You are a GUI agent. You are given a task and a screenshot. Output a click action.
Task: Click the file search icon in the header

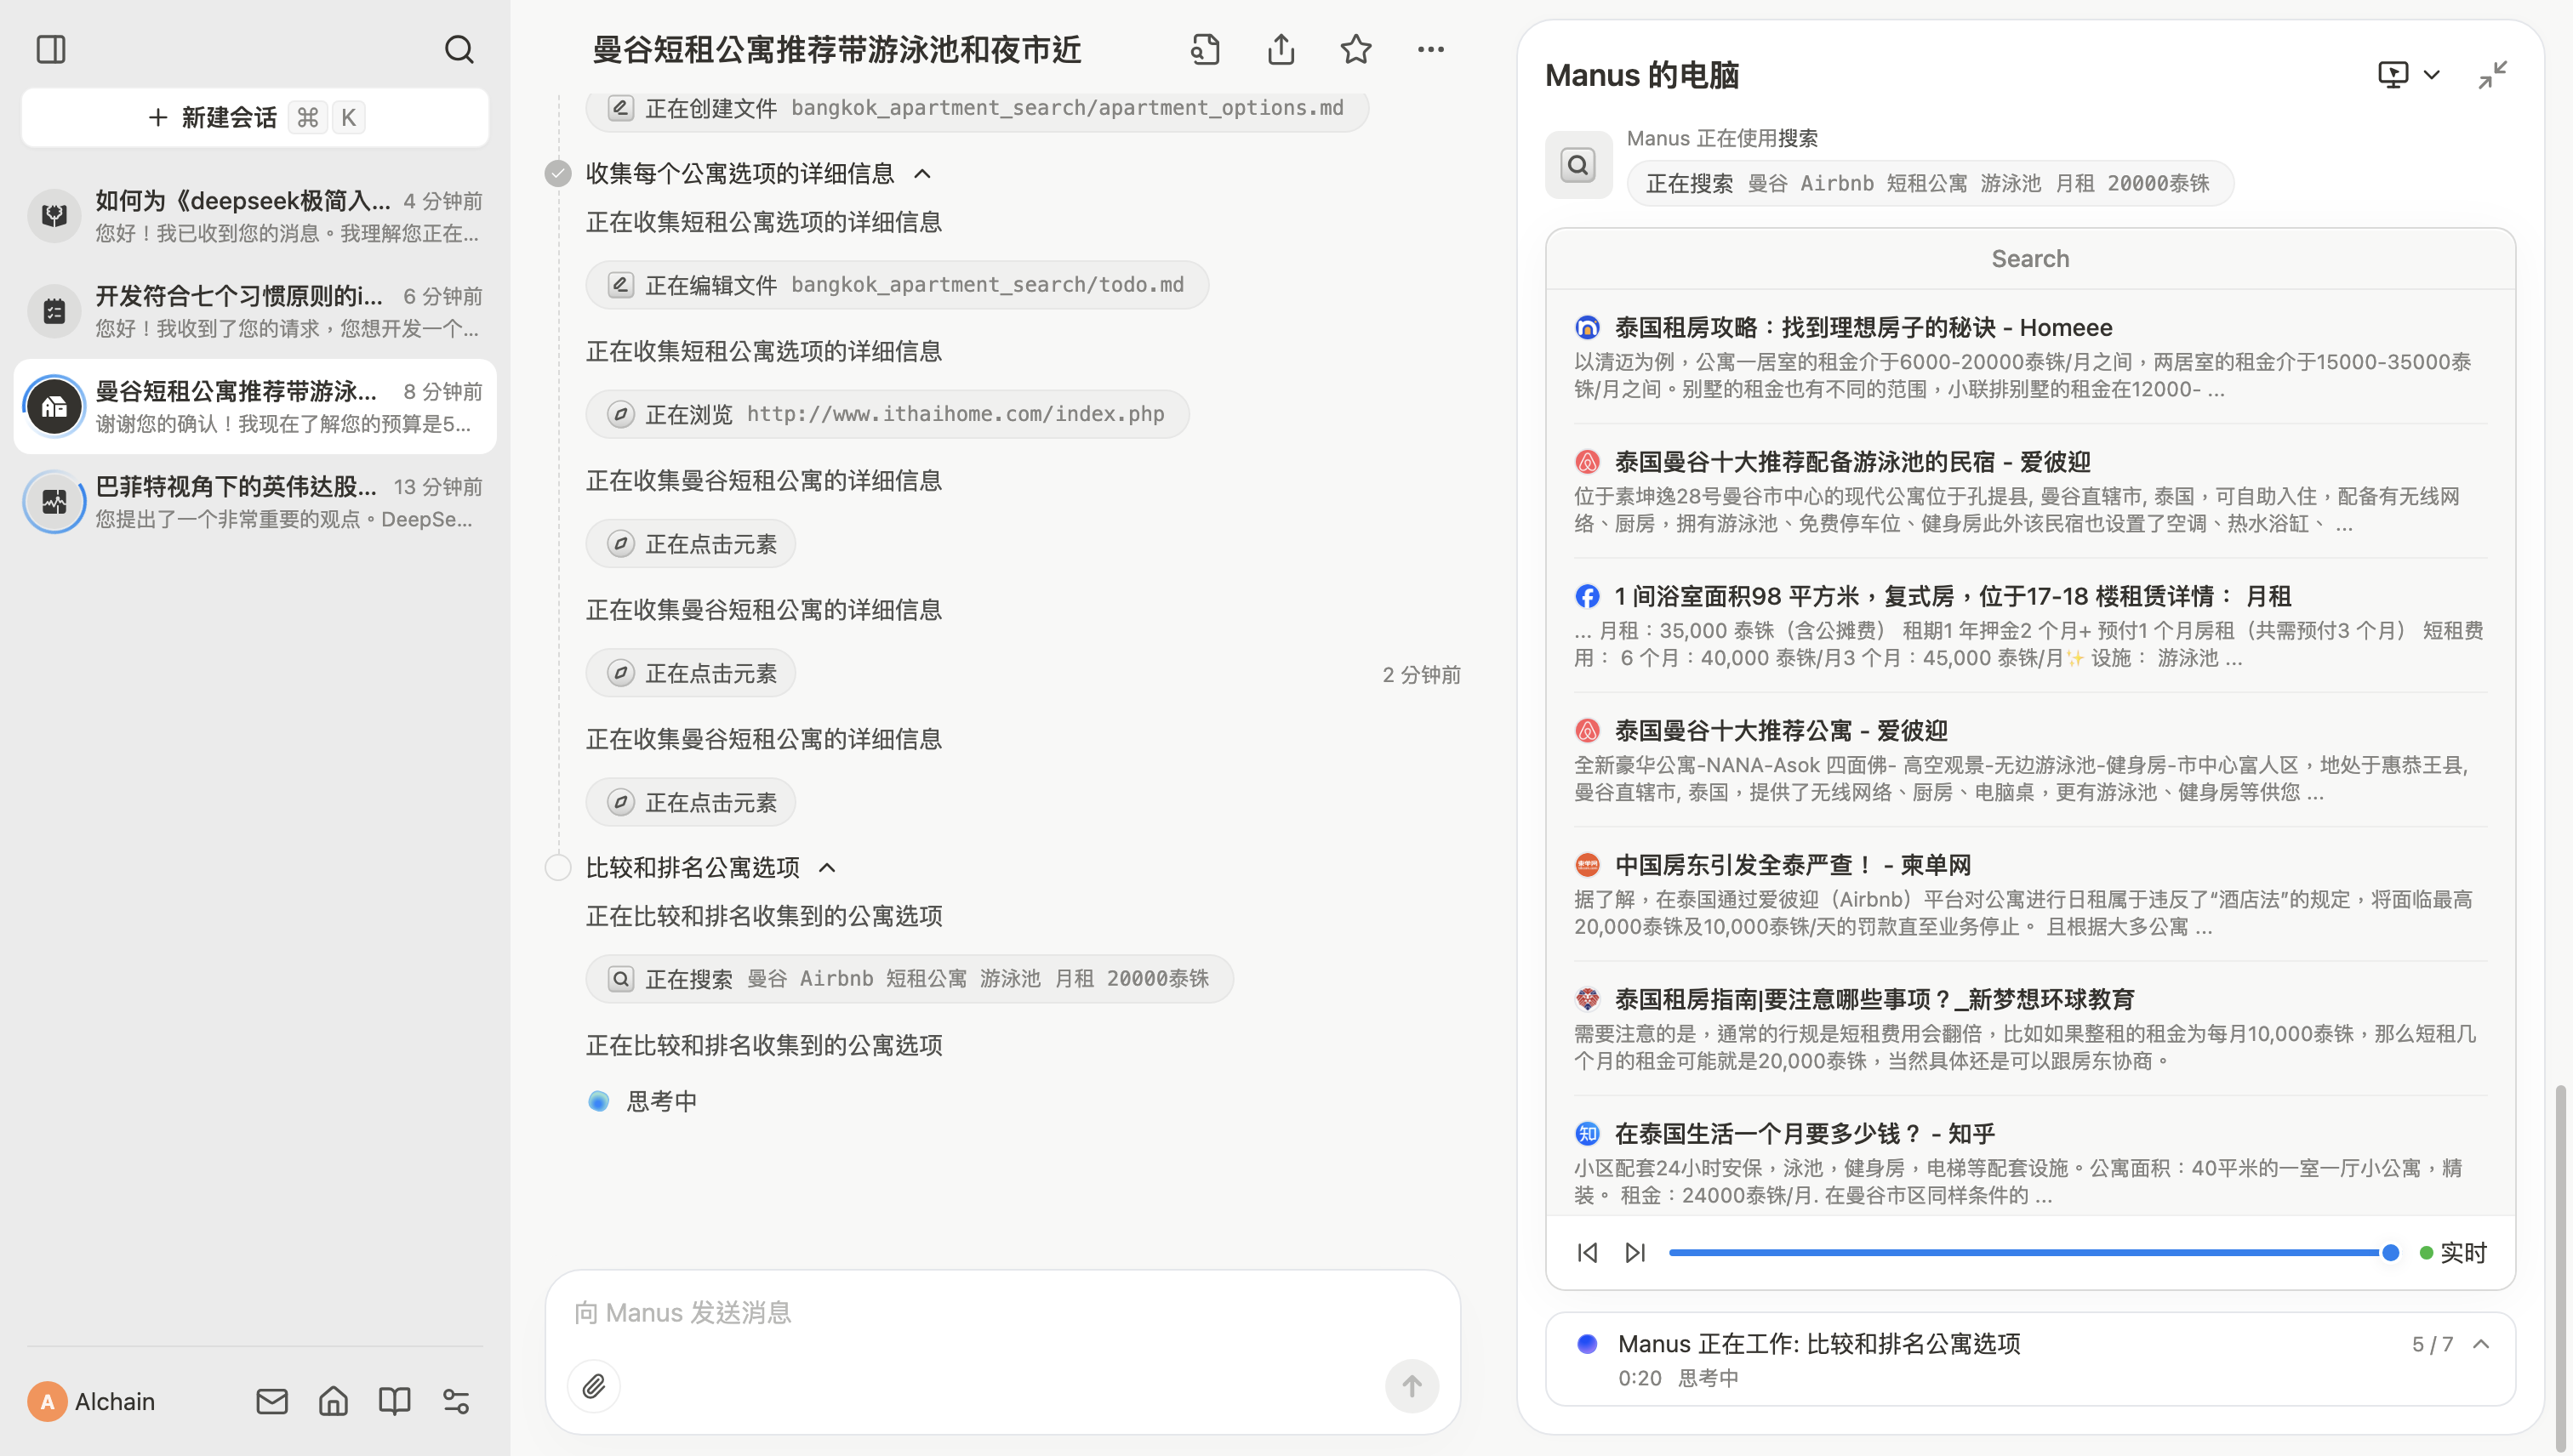point(1206,49)
